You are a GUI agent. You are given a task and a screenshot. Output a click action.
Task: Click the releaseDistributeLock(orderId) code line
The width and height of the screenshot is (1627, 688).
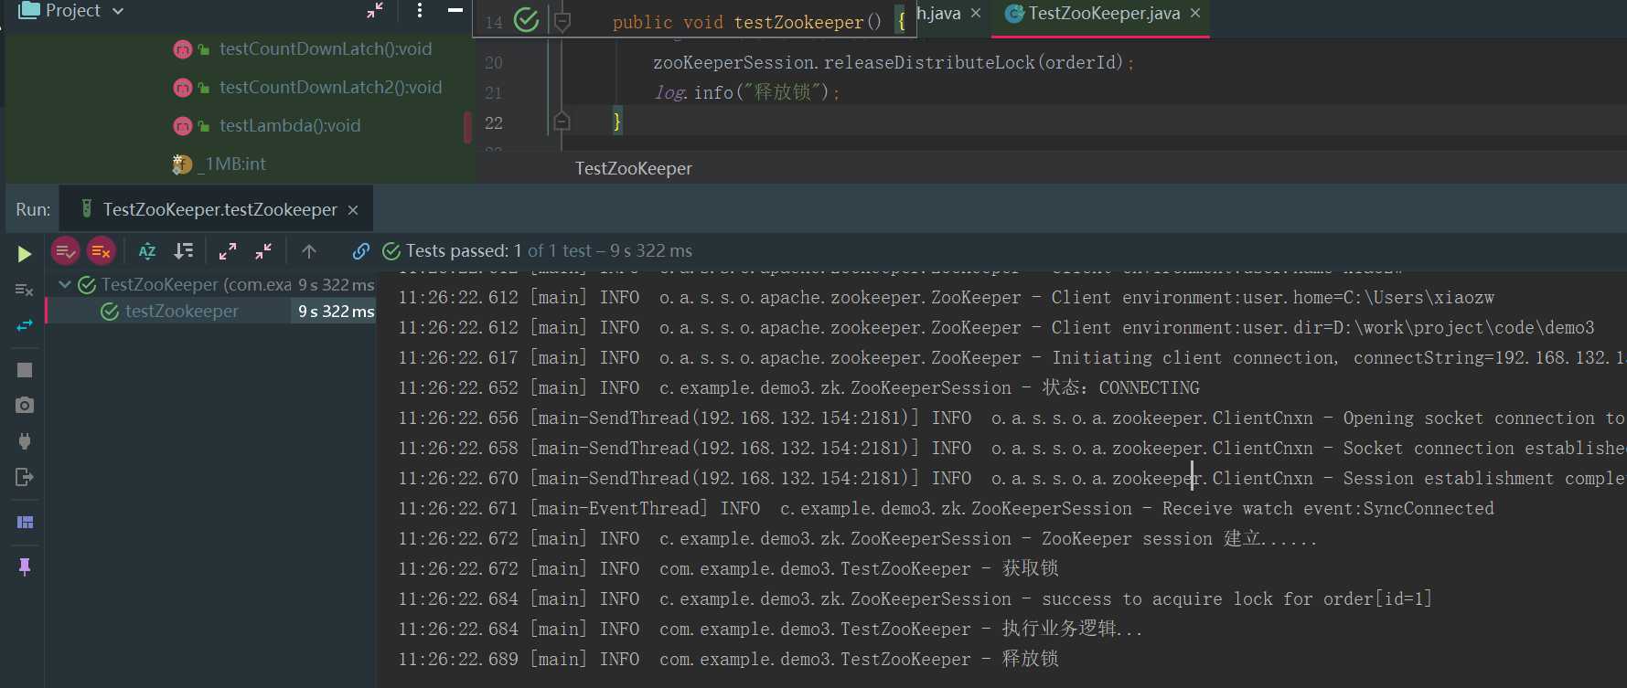tap(894, 63)
